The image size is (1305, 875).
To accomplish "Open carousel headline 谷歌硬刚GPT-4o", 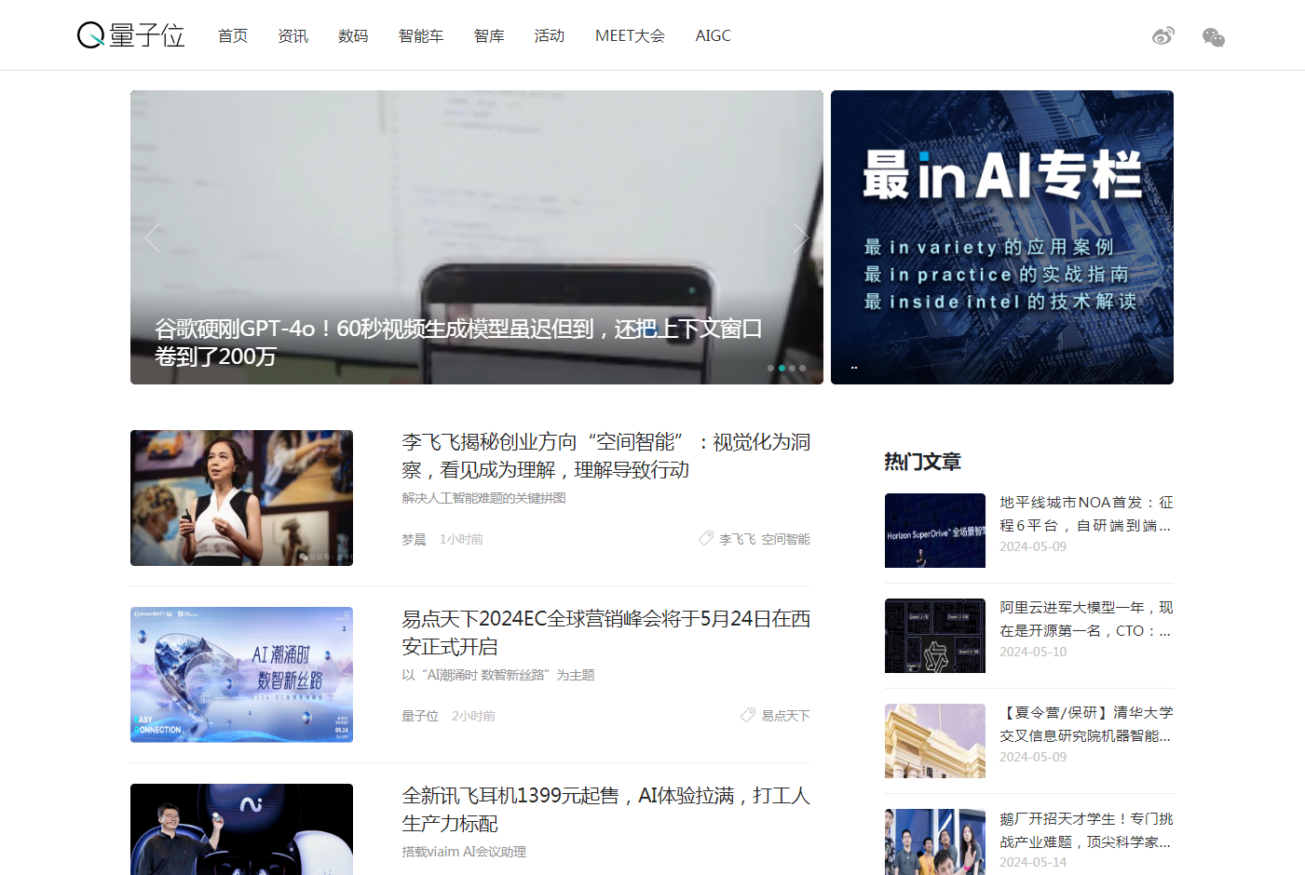I will pyautogui.click(x=458, y=343).
